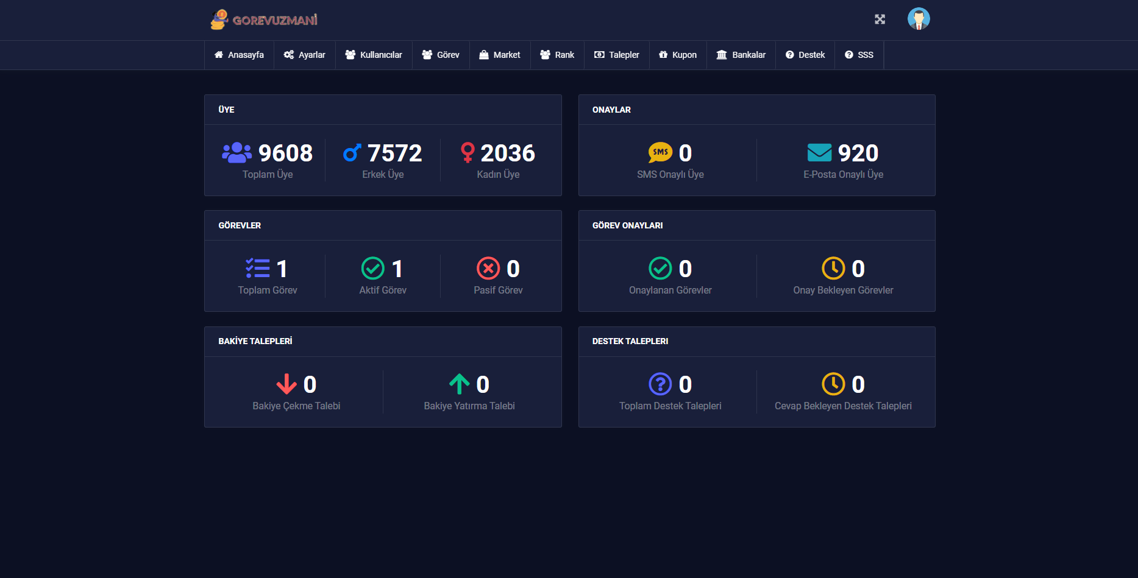This screenshot has height=578, width=1138.
Task: Click the yellow SMS bubble icon
Action: pos(660,152)
